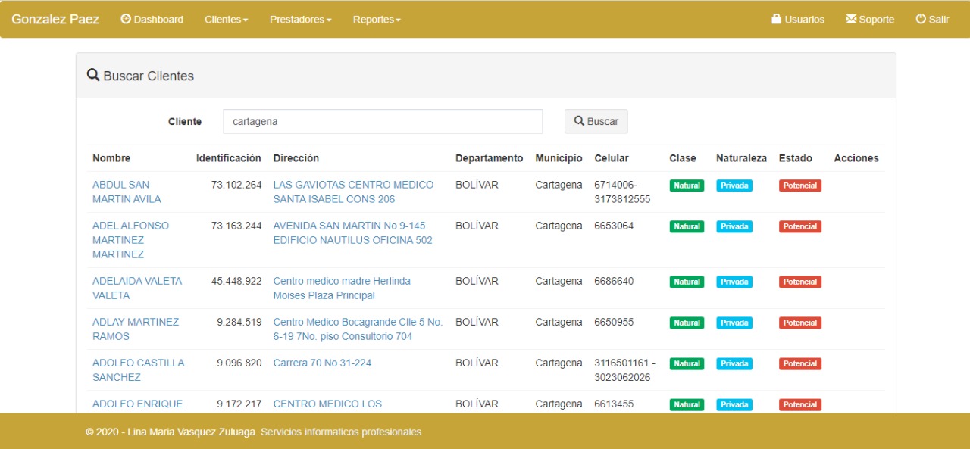Image resolution: width=970 pixels, height=449 pixels.
Task: Click the Gonzalez Paez brand title
Action: point(55,20)
